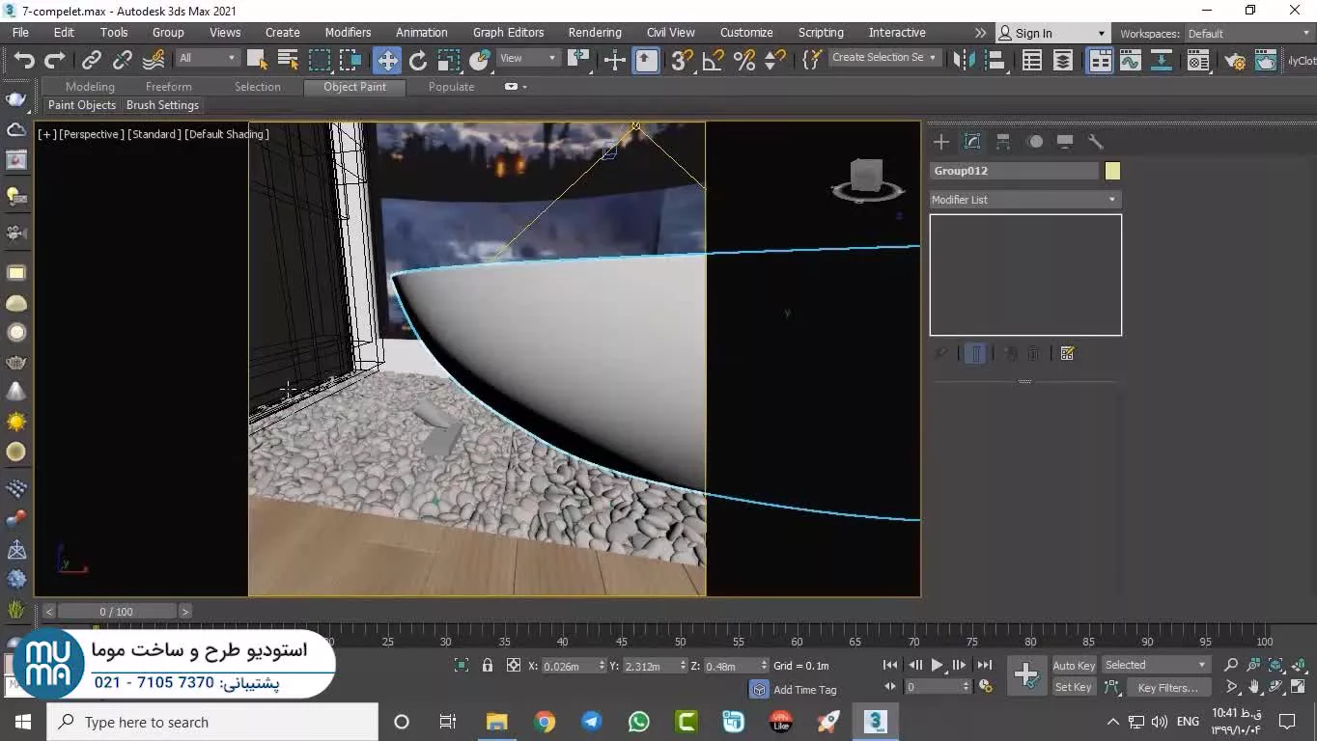The width and height of the screenshot is (1317, 741).
Task: Click the Group012 object name field
Action: point(1014,171)
